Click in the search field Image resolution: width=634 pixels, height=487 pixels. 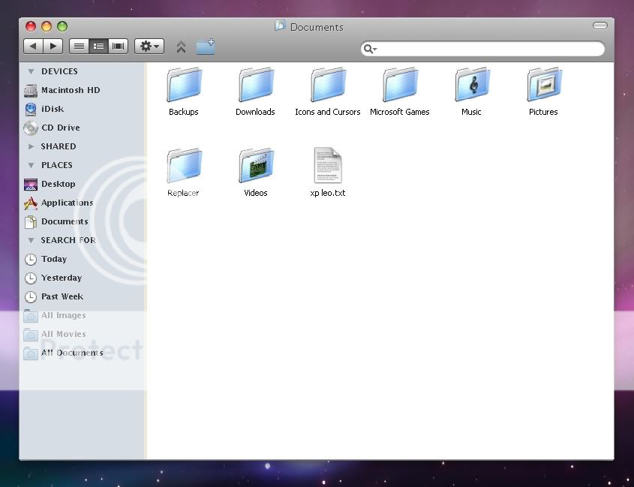(x=488, y=49)
